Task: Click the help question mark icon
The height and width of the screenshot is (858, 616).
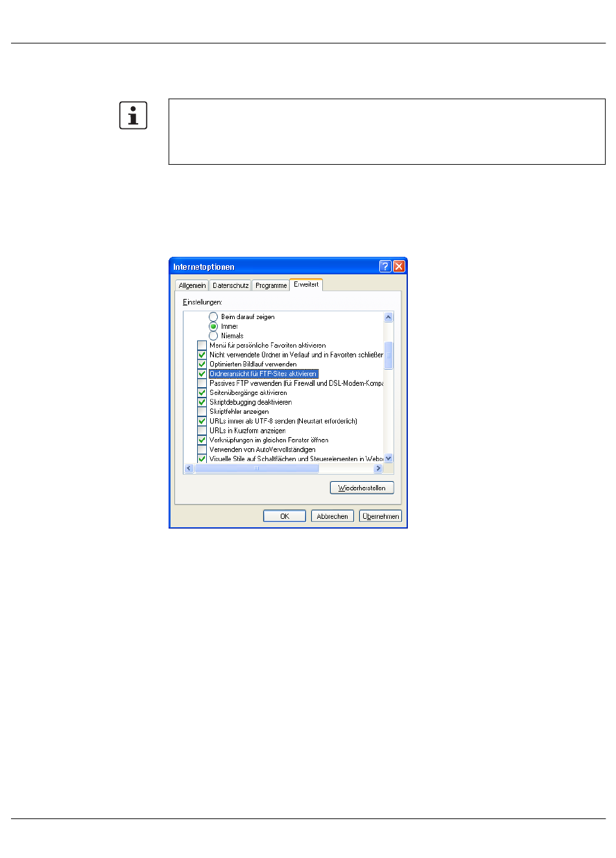Action: tap(385, 267)
